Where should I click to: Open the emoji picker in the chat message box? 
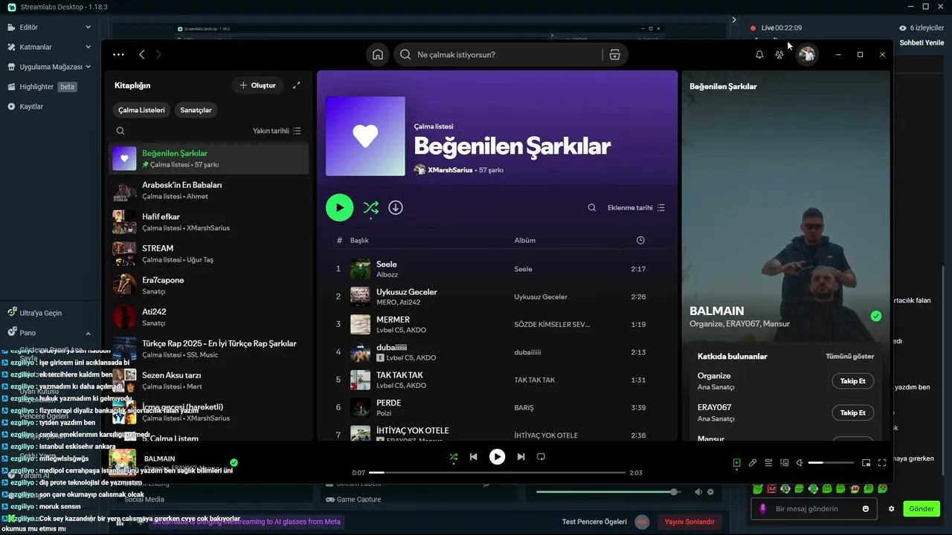point(866,509)
